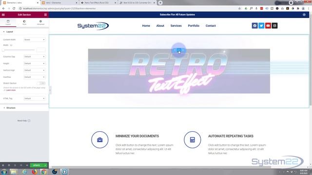Open File Explorer from taskbar
The width and height of the screenshot is (312, 175).
click(x=14, y=172)
